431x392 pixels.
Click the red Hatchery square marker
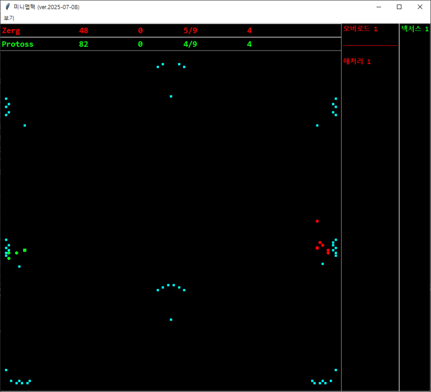click(x=317, y=248)
